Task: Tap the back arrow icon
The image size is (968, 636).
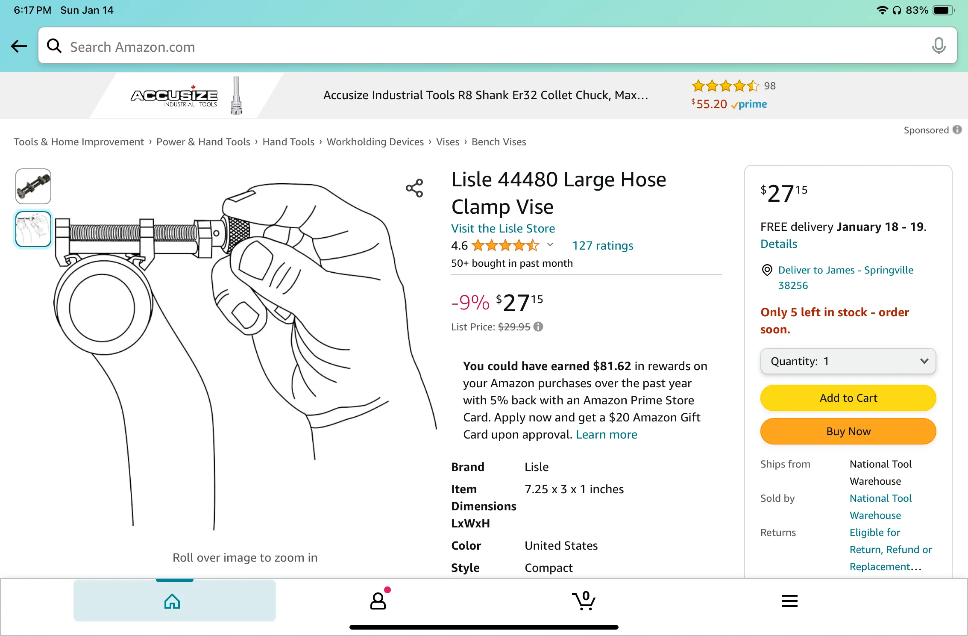Action: (19, 46)
